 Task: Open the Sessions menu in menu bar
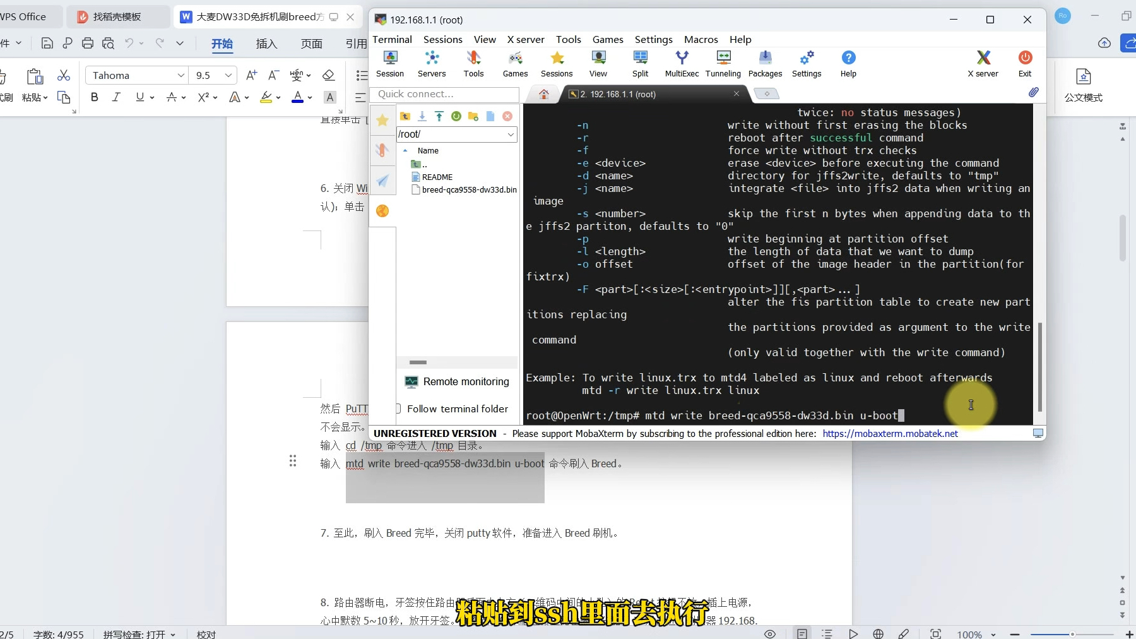(442, 39)
